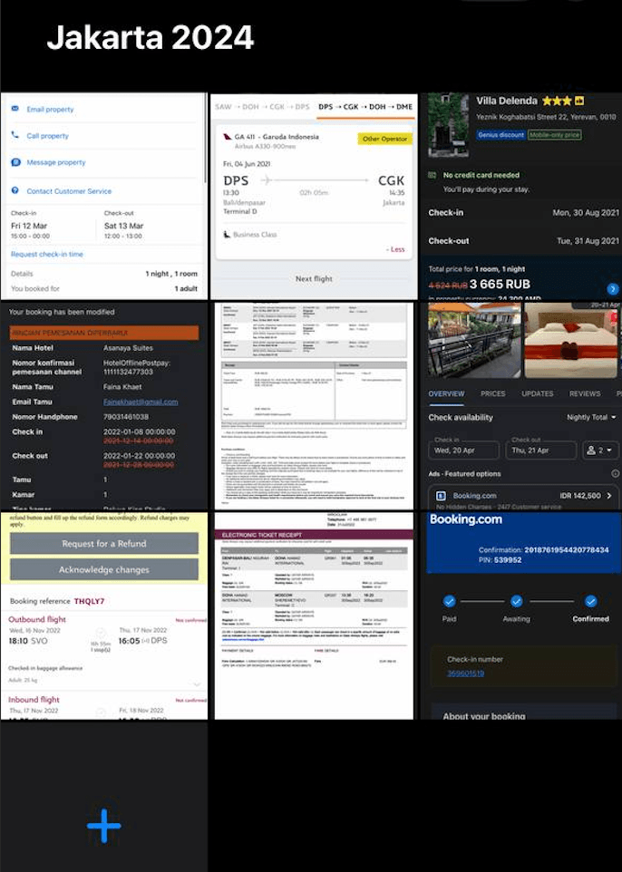This screenshot has height=872, width=622.
Task: Open the guests count dropdown showing 2
Action: 601,451
